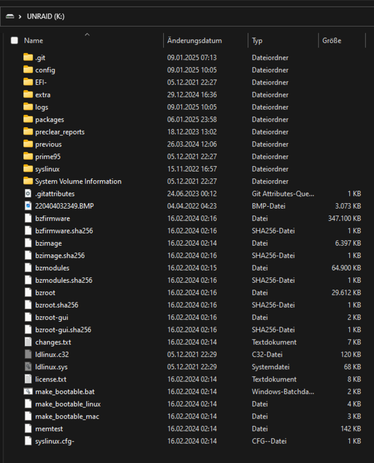
Task: Sort by the Typ column header
Action: coord(257,41)
